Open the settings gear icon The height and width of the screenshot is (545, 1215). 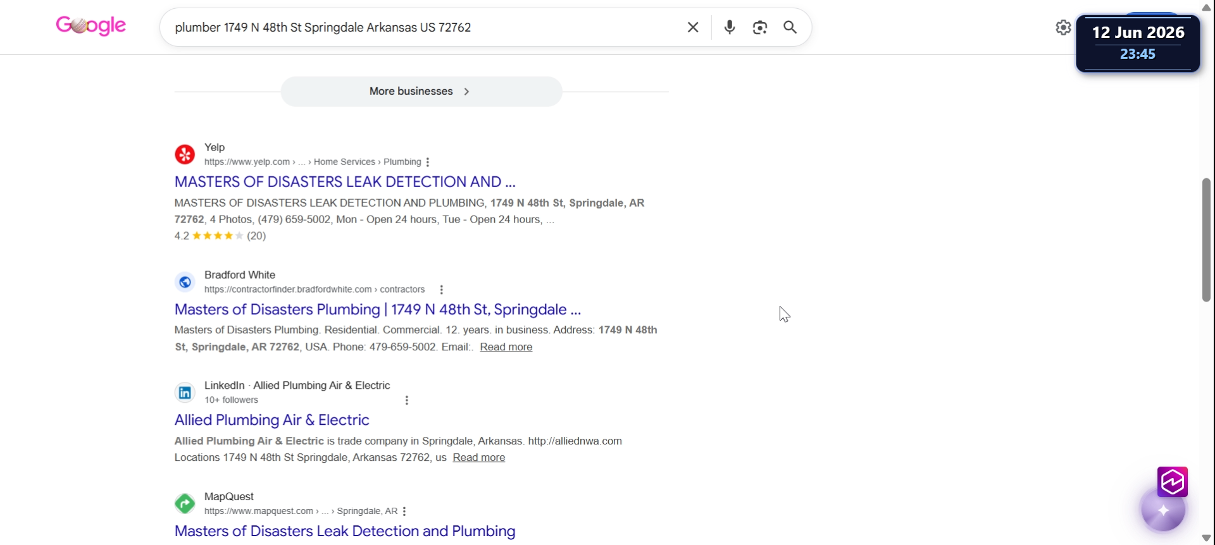pyautogui.click(x=1063, y=27)
